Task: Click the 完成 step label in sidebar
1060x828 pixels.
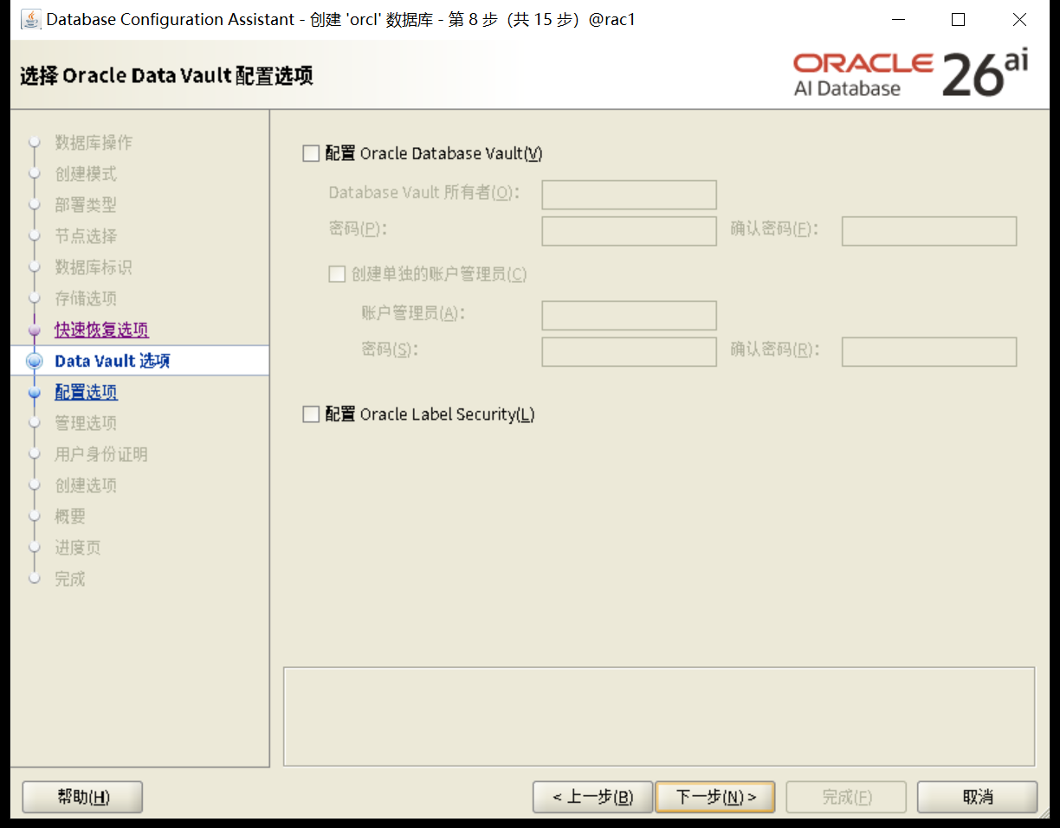Action: pyautogui.click(x=70, y=579)
